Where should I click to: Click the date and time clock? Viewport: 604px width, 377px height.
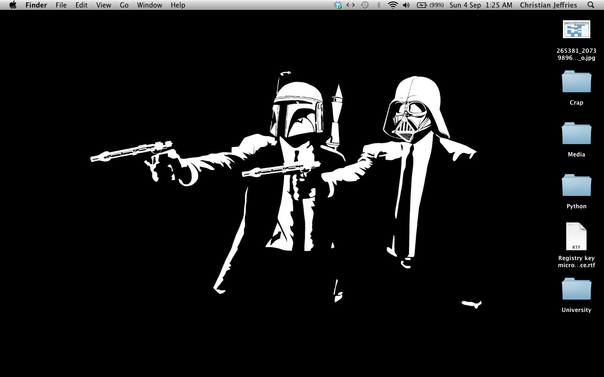[481, 5]
